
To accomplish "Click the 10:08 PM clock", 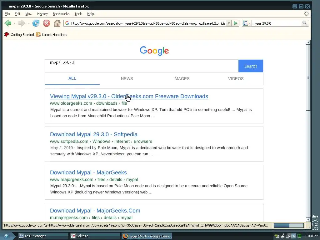I will click(312, 236).
